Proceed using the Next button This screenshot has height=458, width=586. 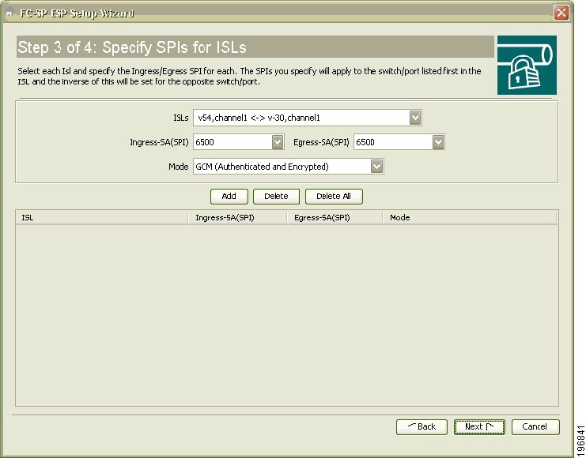pos(479,426)
